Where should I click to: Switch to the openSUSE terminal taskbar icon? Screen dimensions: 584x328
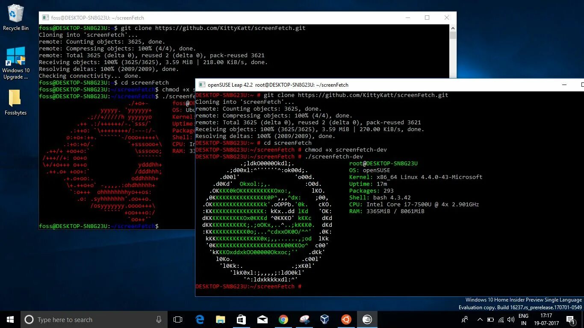coord(367,319)
